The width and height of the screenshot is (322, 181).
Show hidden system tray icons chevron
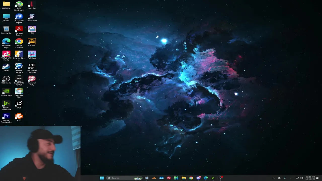click(274, 178)
